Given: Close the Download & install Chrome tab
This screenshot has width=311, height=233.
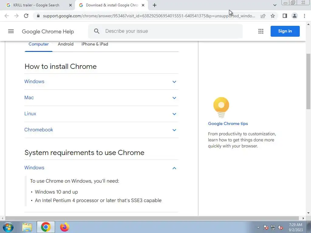Looking at the screenshot, I should (x=143, y=5).
